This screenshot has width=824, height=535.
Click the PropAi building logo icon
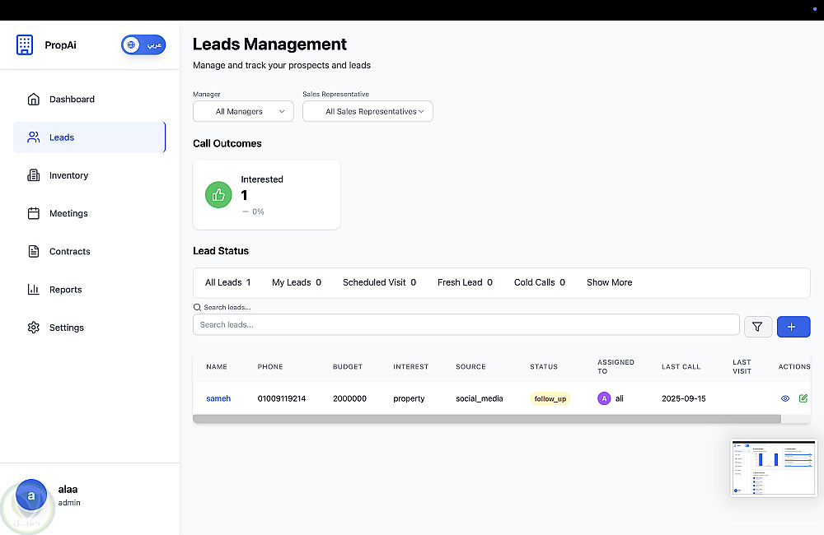(x=24, y=45)
